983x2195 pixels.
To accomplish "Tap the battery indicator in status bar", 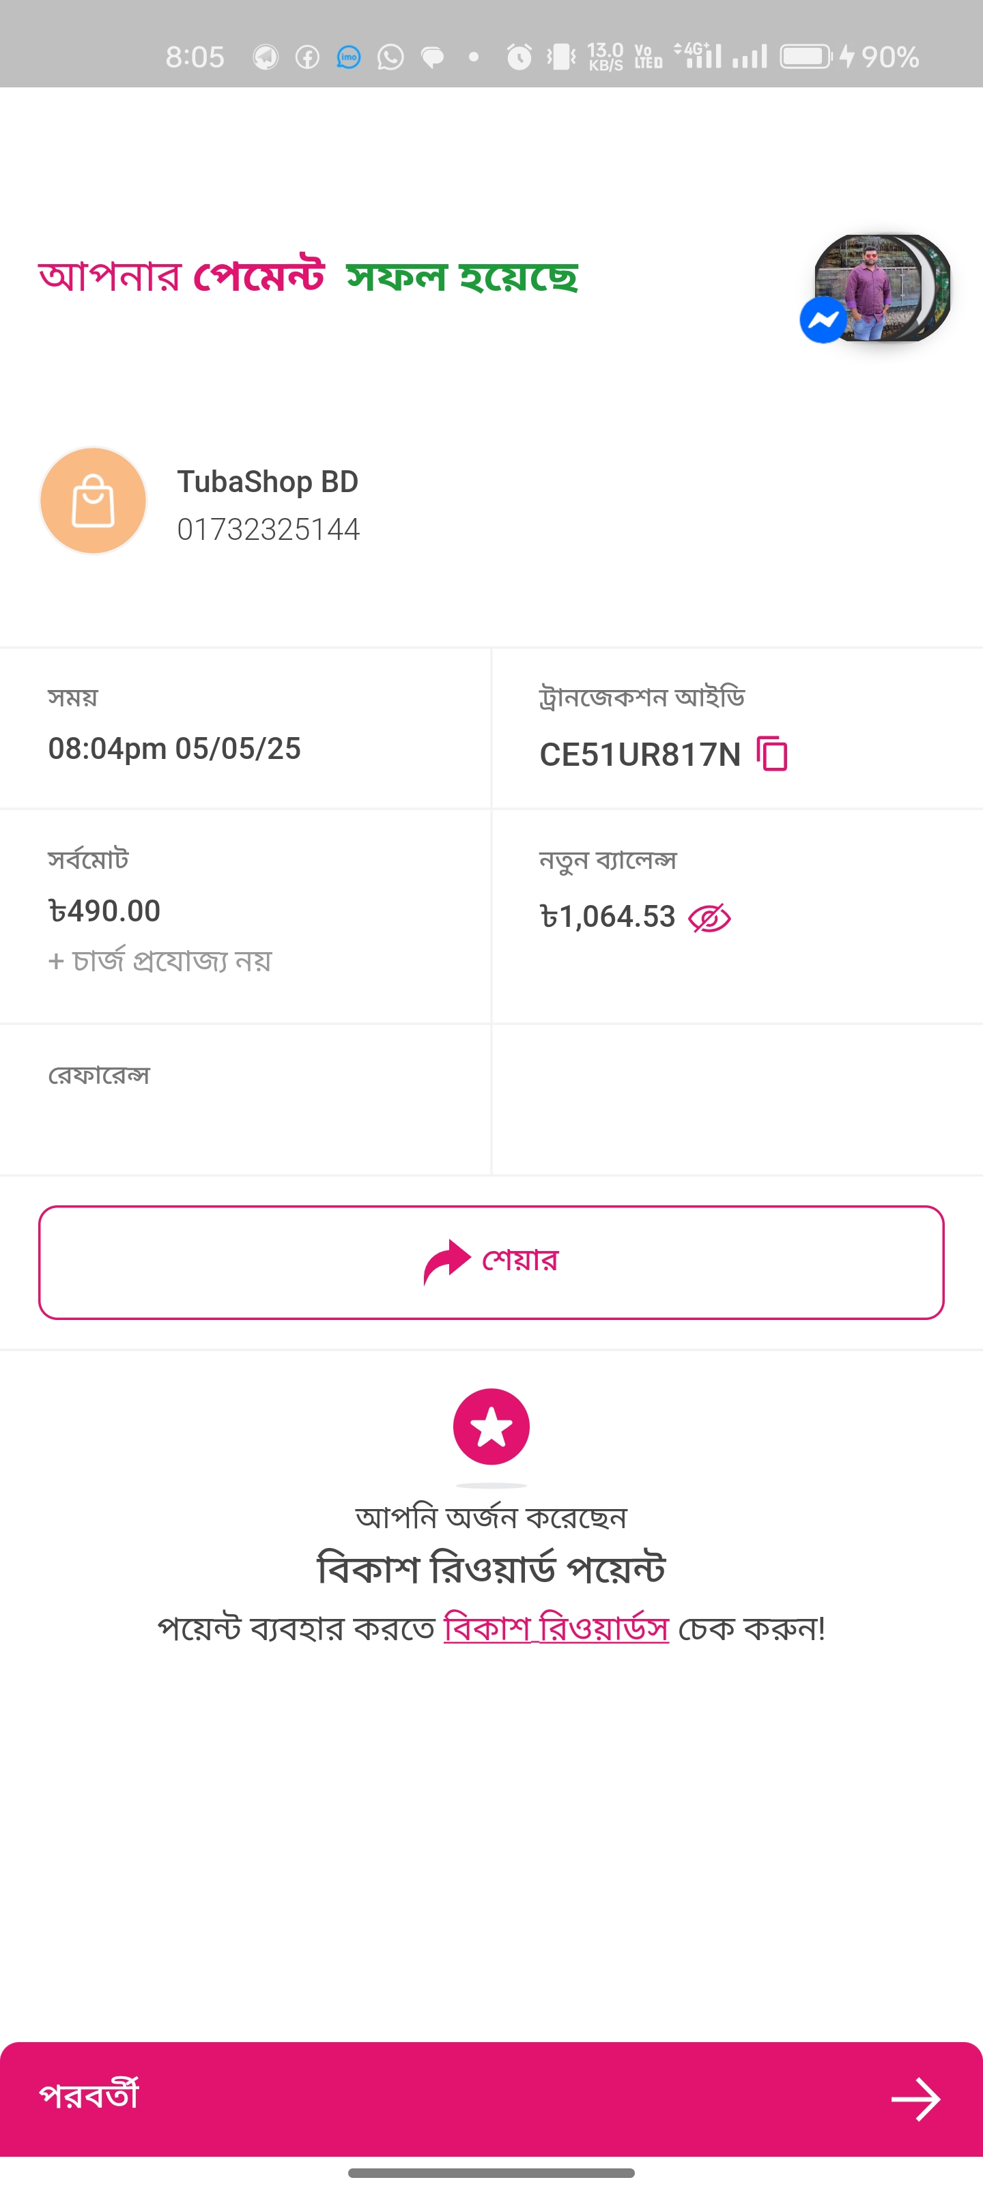I will [806, 57].
